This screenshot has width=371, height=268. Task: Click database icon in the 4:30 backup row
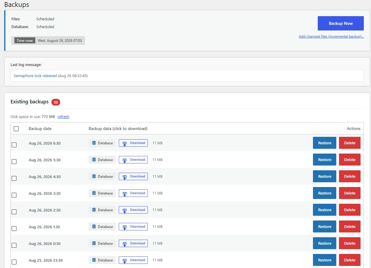[x=94, y=177]
